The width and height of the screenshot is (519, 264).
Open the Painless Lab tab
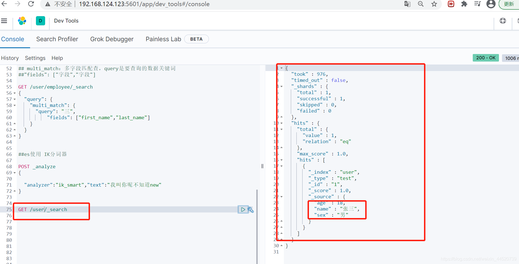coord(163,39)
